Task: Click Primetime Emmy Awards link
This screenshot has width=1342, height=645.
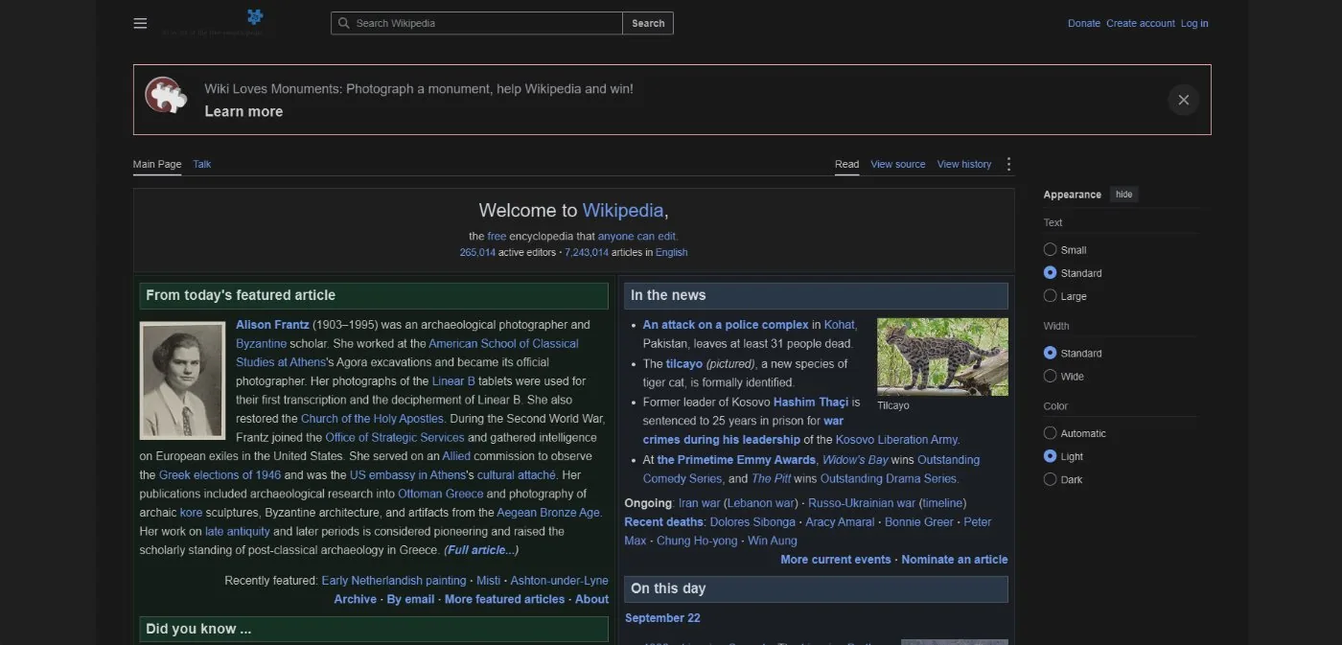Action: point(736,459)
